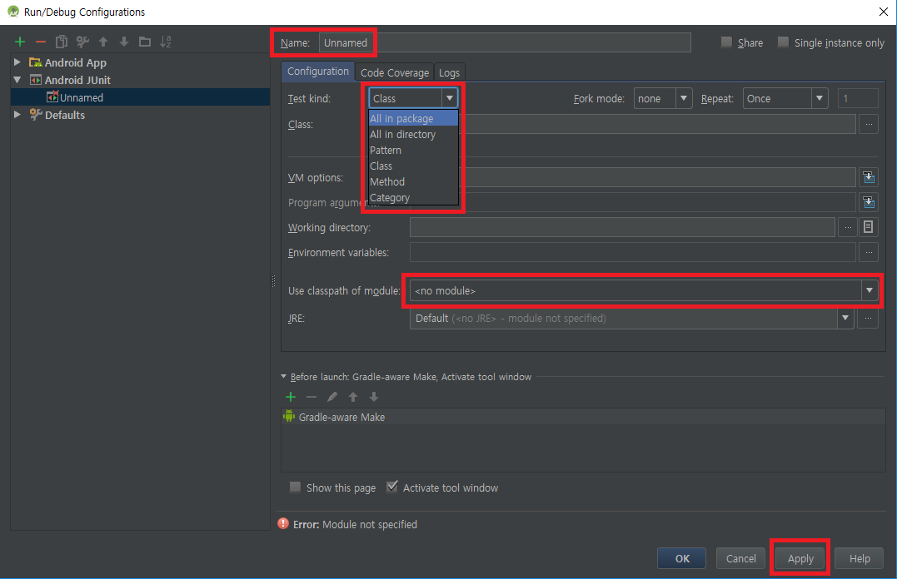Open Help for this dialog

[x=860, y=558]
